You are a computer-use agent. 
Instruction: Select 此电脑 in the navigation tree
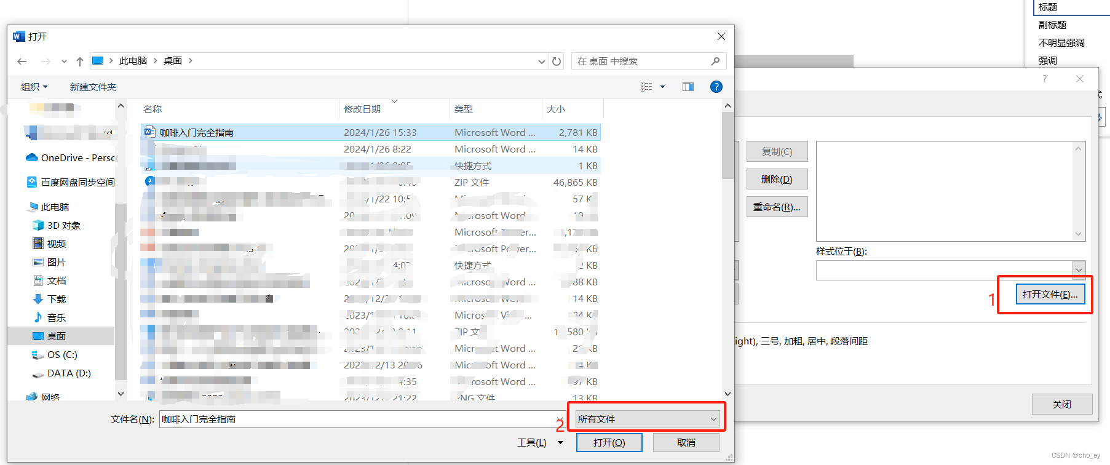(49, 207)
